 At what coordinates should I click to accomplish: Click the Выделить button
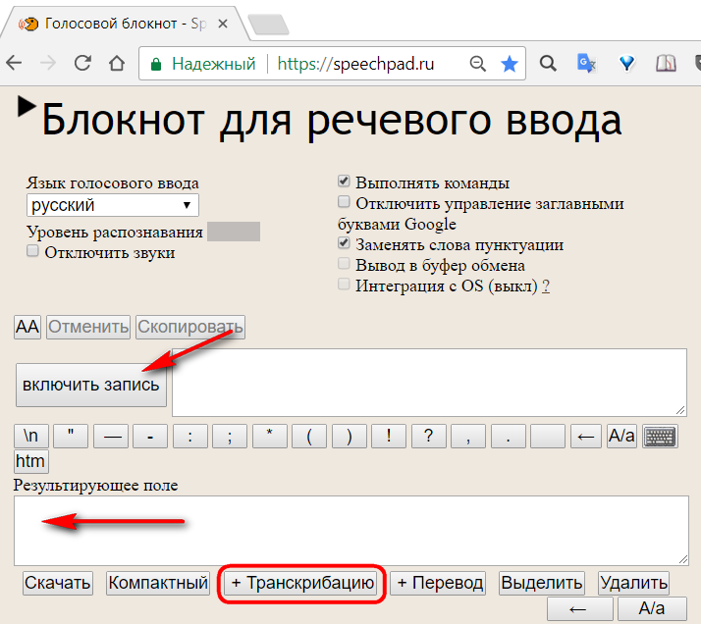point(542,583)
